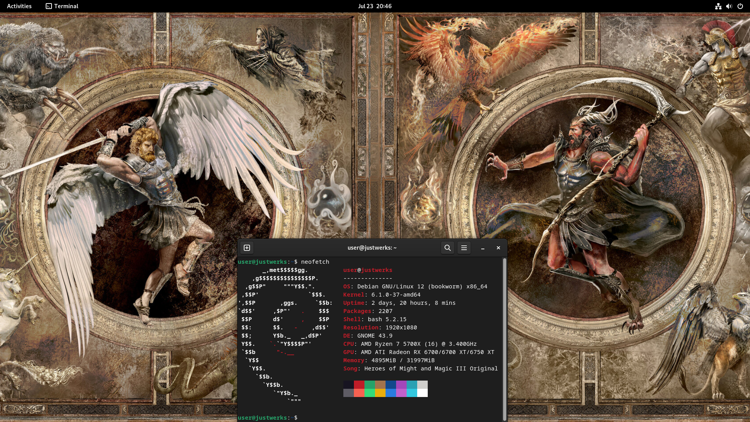Click the power icon in top bar
The image size is (750, 422).
tap(740, 6)
